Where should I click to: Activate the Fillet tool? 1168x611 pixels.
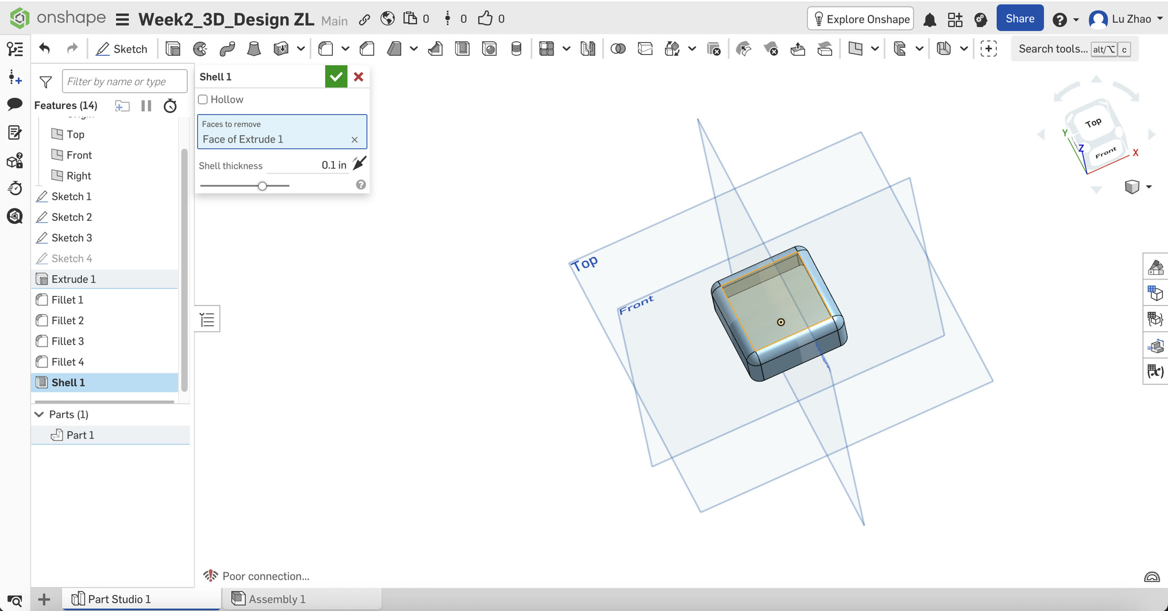[326, 48]
